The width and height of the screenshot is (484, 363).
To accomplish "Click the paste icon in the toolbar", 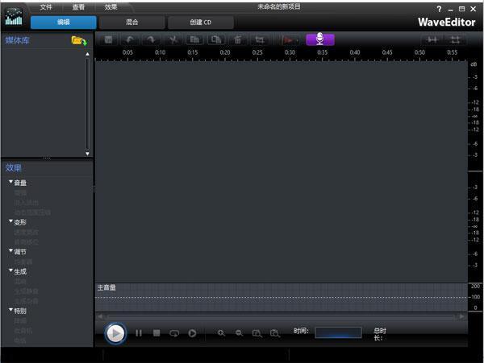I will [x=215, y=39].
